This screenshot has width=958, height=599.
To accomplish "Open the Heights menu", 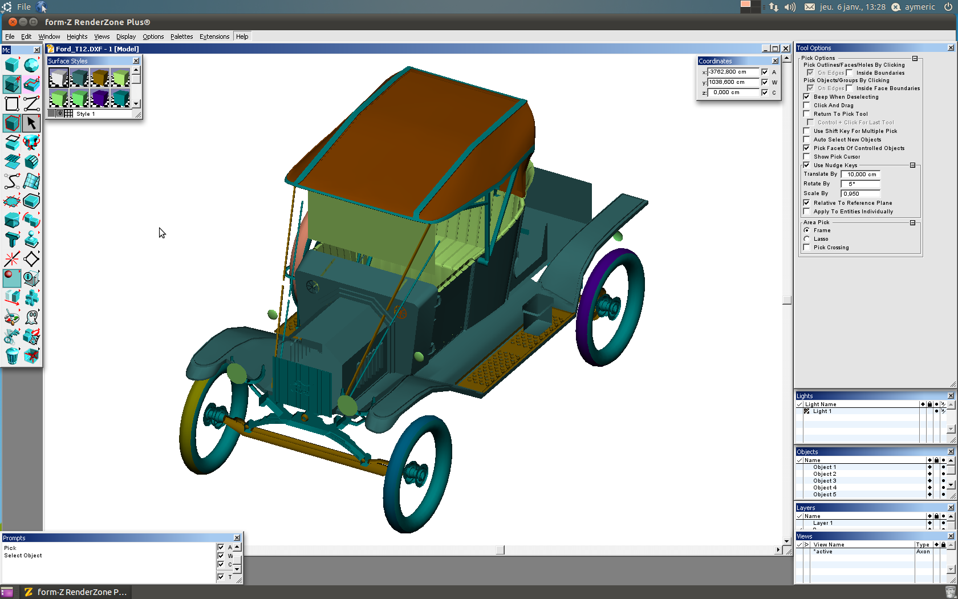I will 77,37.
